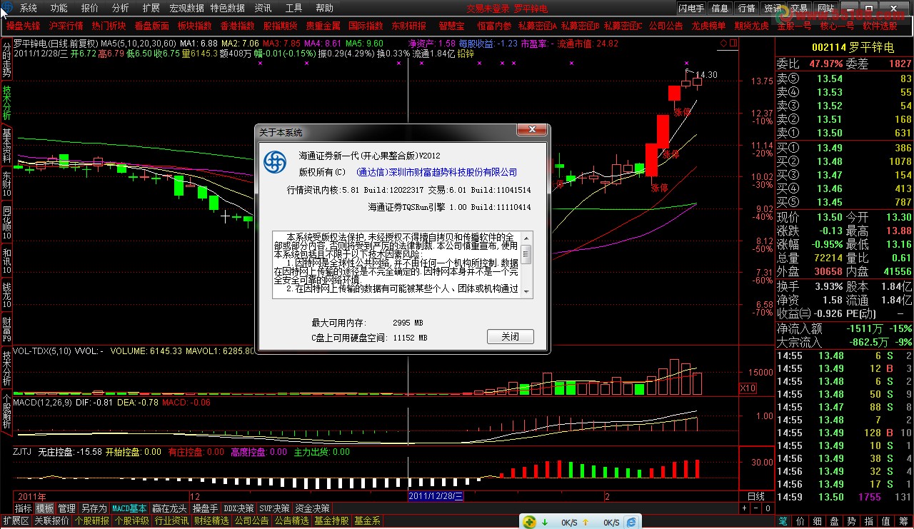Click the minus zoom button below the chart
Image resolution: width=914 pixels, height=529 pixels.
point(755,508)
